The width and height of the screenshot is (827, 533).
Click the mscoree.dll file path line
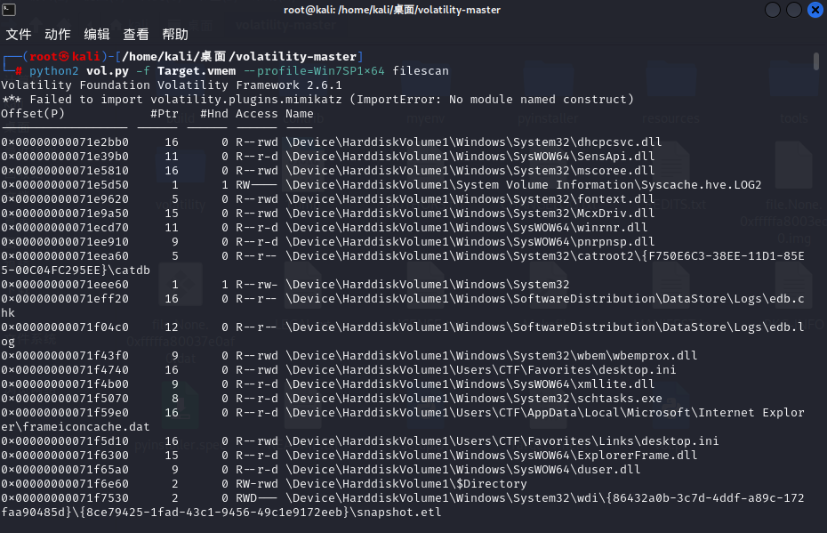coord(470,171)
